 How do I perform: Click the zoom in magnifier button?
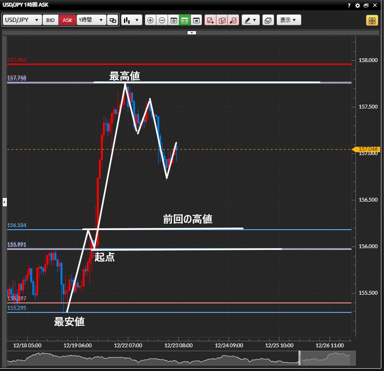[150, 20]
